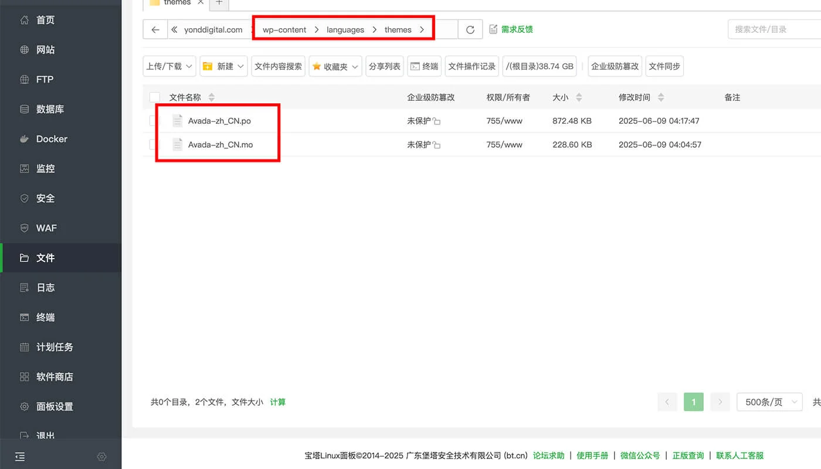This screenshot has height=469, width=821.
Task: Open the 500条/页 page size dropdown
Action: pos(769,402)
